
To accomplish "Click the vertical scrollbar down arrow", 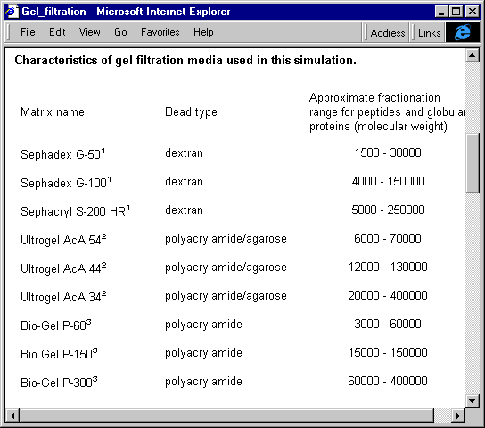I will point(472,401).
